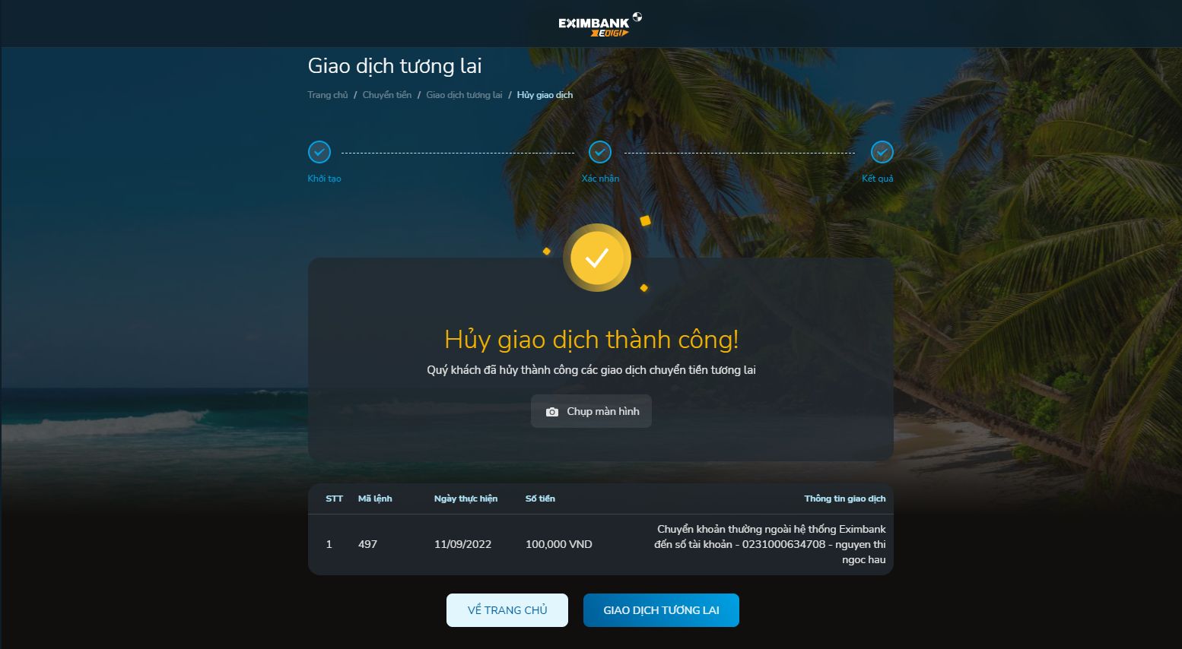Open Giao dịch tương lai breadcrumb
Viewport: 1182px width, 649px height.
(x=464, y=95)
